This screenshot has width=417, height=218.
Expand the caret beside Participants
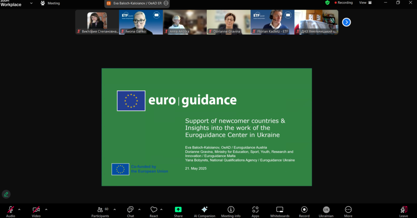pyautogui.click(x=114, y=209)
